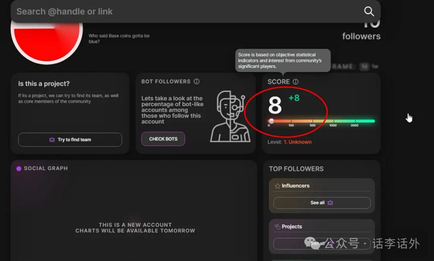Click the half-robot bot illustration

pyautogui.click(x=230, y=117)
